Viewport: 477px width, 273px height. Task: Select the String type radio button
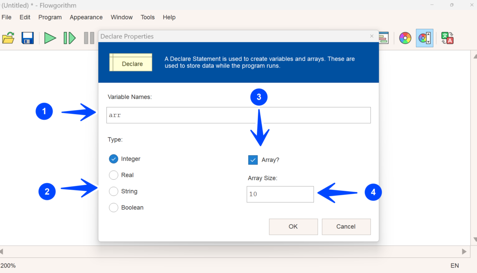pos(113,191)
